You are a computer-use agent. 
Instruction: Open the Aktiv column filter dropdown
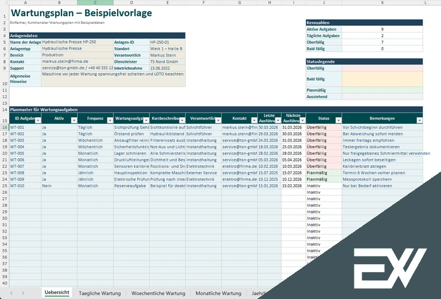point(74,121)
